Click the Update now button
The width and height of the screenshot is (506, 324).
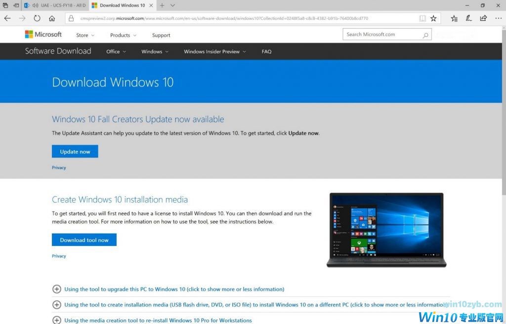[x=75, y=151]
